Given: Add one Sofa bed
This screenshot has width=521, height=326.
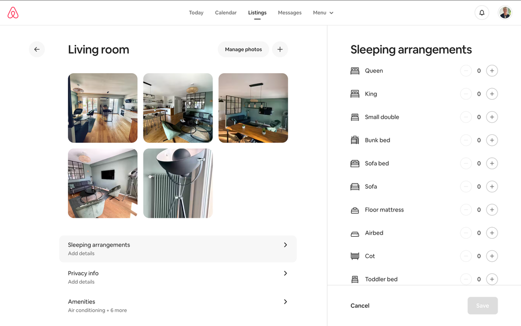Looking at the screenshot, I should coord(492,164).
